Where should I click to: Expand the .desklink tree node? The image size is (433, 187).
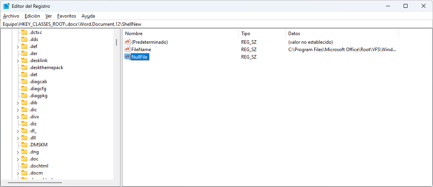18,61
